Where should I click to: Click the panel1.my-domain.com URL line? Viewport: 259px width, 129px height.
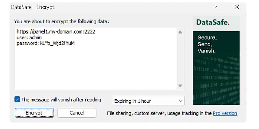pos(56,32)
